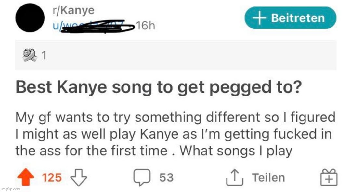Click the plus sign in Beitreten button
351x192 pixels.
pyautogui.click(x=259, y=18)
